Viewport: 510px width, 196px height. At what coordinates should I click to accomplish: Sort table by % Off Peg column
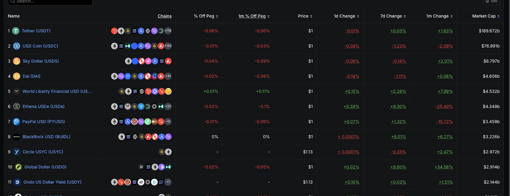point(206,16)
